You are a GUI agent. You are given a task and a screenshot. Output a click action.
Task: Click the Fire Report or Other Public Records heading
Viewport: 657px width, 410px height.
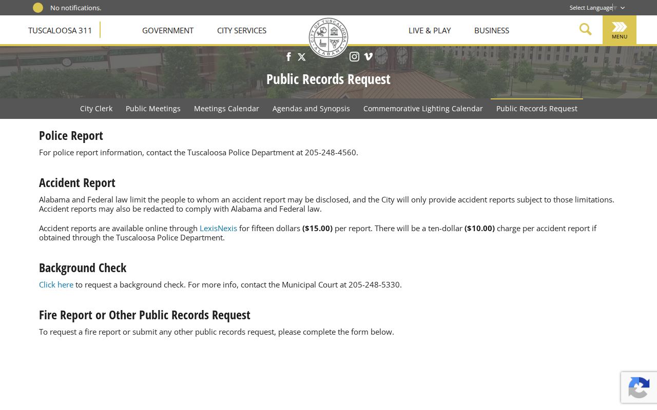pyautogui.click(x=145, y=315)
